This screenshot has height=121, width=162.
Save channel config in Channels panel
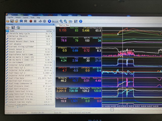click(x=13, y=27)
